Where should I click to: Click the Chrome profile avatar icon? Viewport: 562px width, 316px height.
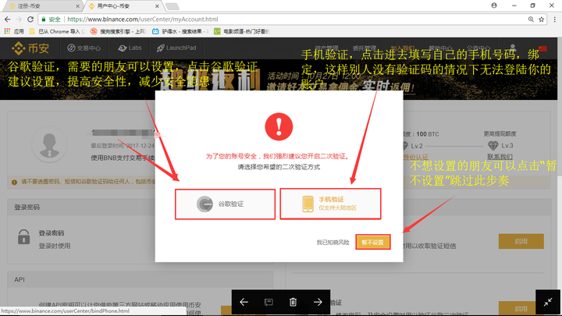tap(494, 5)
